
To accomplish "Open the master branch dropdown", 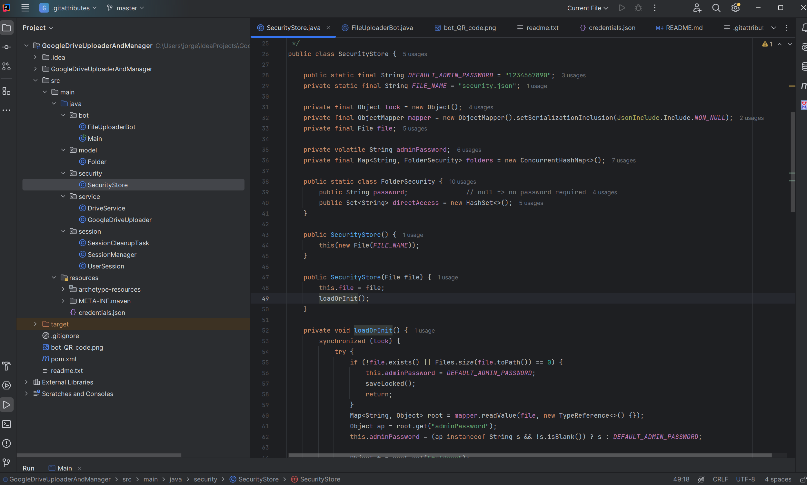I will pyautogui.click(x=125, y=8).
